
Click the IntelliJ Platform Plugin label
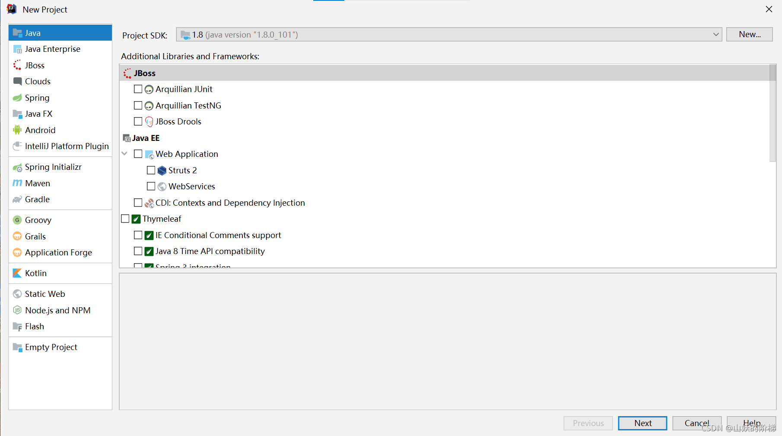(x=67, y=146)
